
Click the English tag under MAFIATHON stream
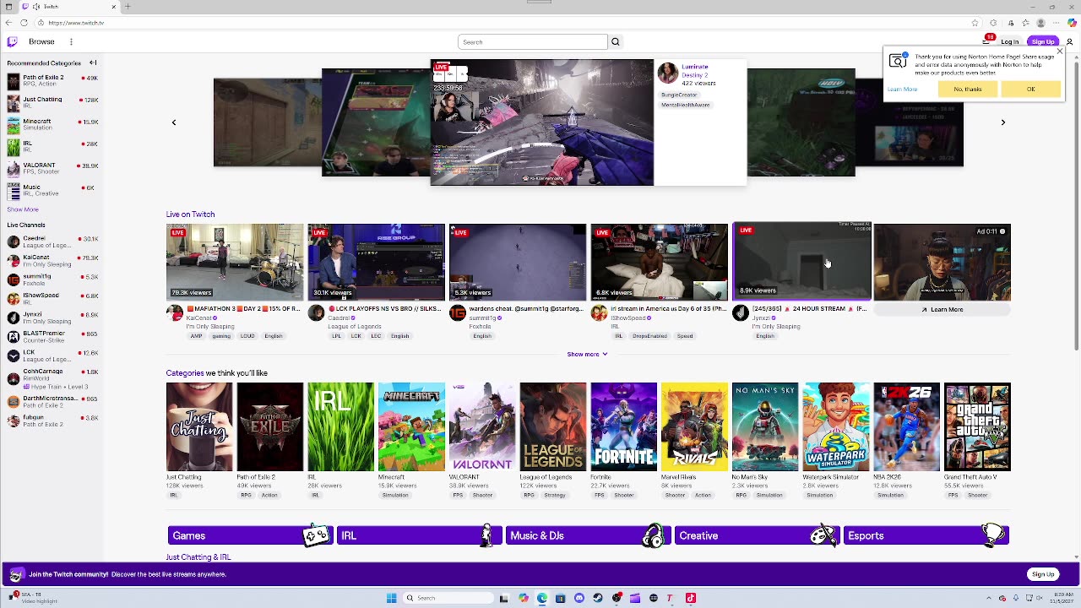[273, 336]
